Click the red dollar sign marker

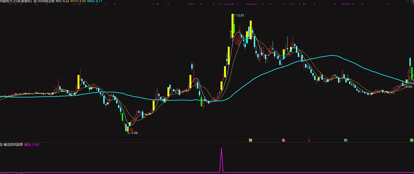tap(309, 140)
